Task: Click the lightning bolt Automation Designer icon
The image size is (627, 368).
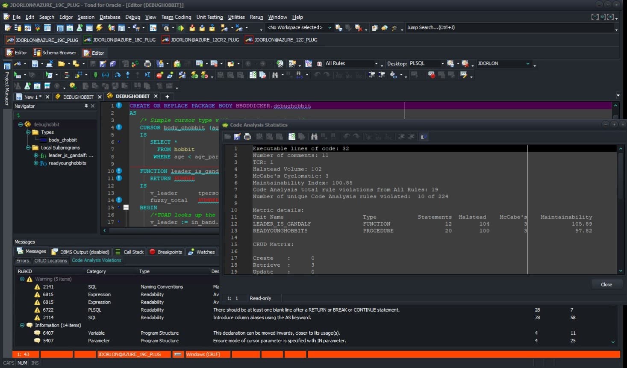Action: click(99, 28)
